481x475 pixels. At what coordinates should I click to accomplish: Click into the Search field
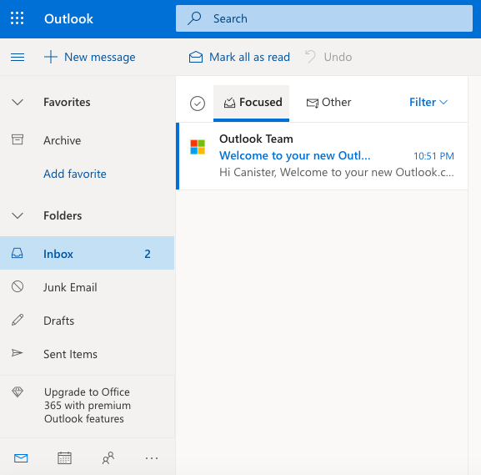point(324,18)
